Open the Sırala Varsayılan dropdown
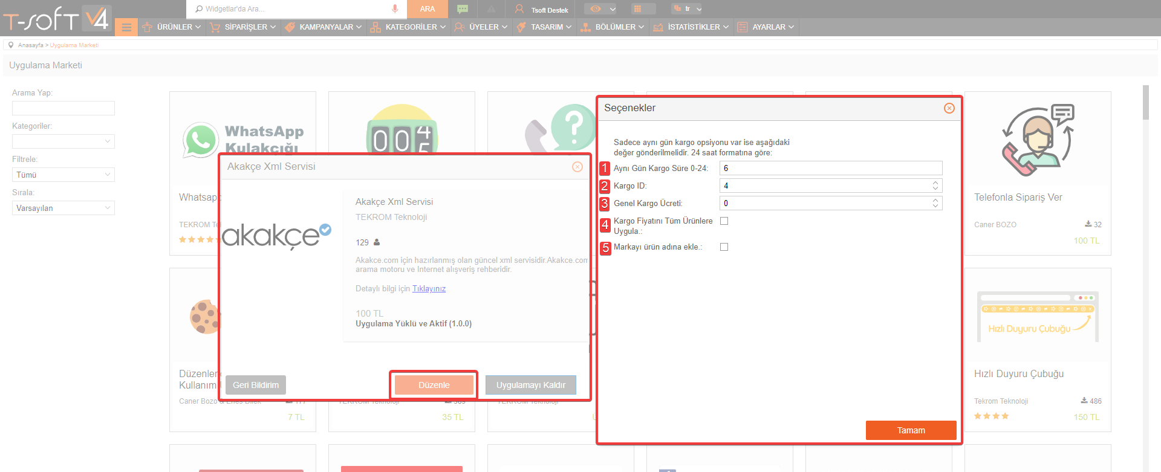This screenshot has width=1161, height=472. click(63, 208)
